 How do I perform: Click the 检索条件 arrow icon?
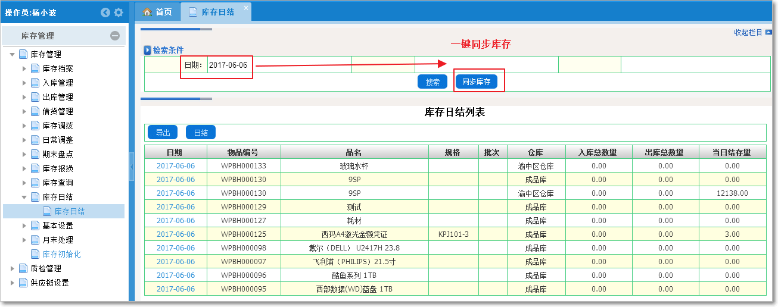[x=148, y=51]
